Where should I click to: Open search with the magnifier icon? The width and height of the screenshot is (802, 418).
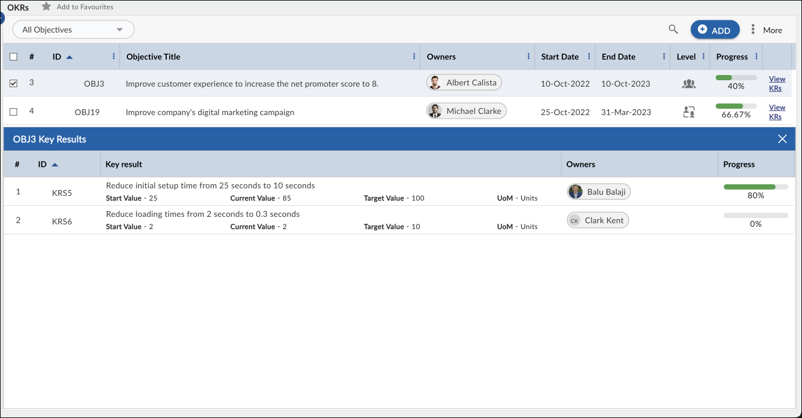coord(672,28)
